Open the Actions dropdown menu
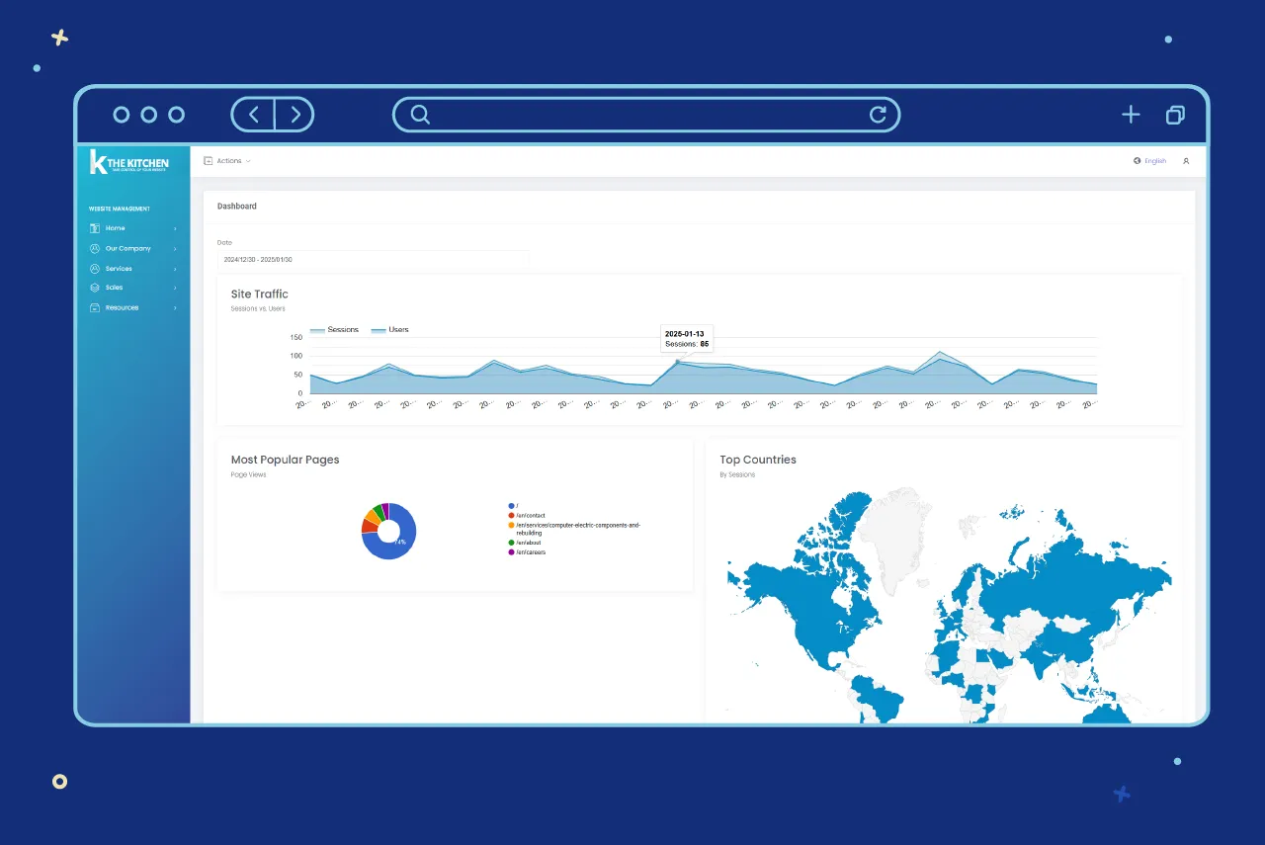This screenshot has height=845, width=1265. point(228,161)
